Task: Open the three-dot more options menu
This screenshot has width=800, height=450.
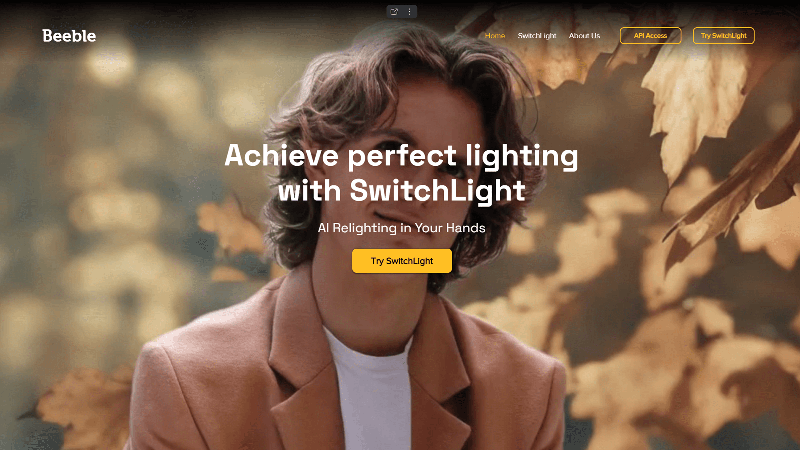Action: point(410,12)
